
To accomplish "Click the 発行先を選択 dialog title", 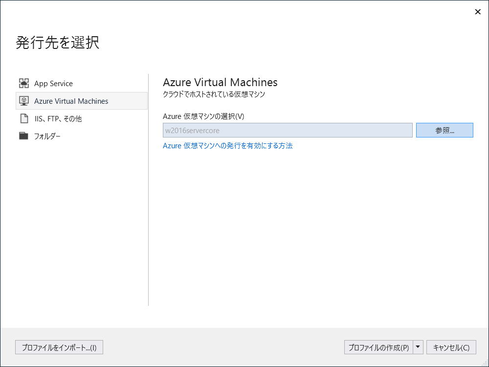I will [57, 43].
